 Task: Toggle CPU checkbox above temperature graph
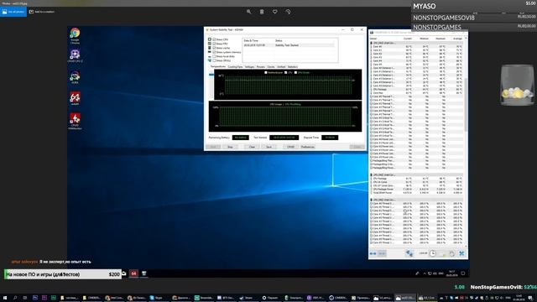[x=286, y=73]
